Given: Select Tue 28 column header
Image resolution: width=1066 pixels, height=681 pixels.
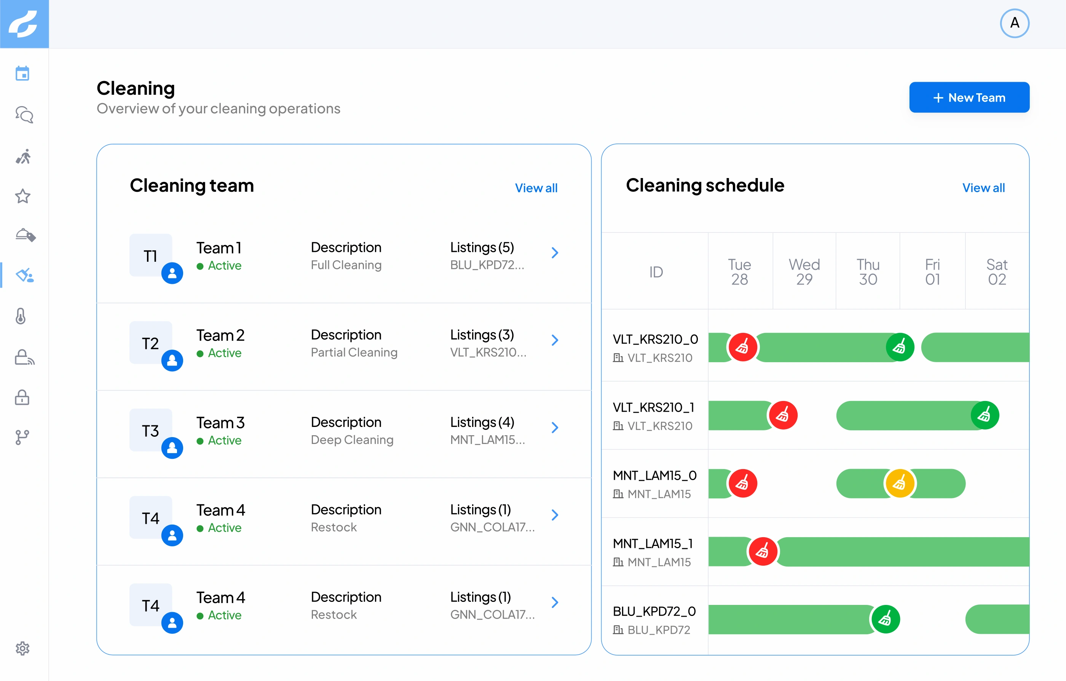Looking at the screenshot, I should [739, 272].
